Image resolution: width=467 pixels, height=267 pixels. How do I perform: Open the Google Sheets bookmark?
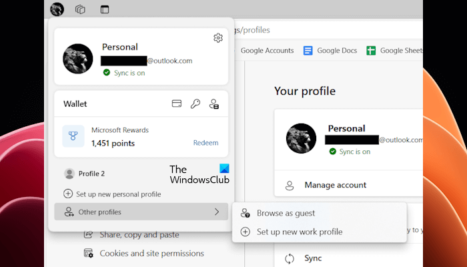tap(394, 51)
